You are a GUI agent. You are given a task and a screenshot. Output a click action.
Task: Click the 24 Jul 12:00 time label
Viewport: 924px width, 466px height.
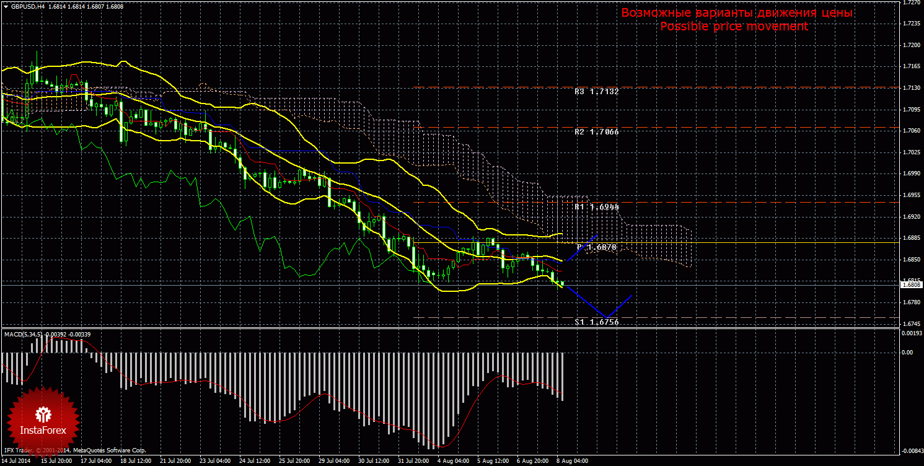(255, 462)
